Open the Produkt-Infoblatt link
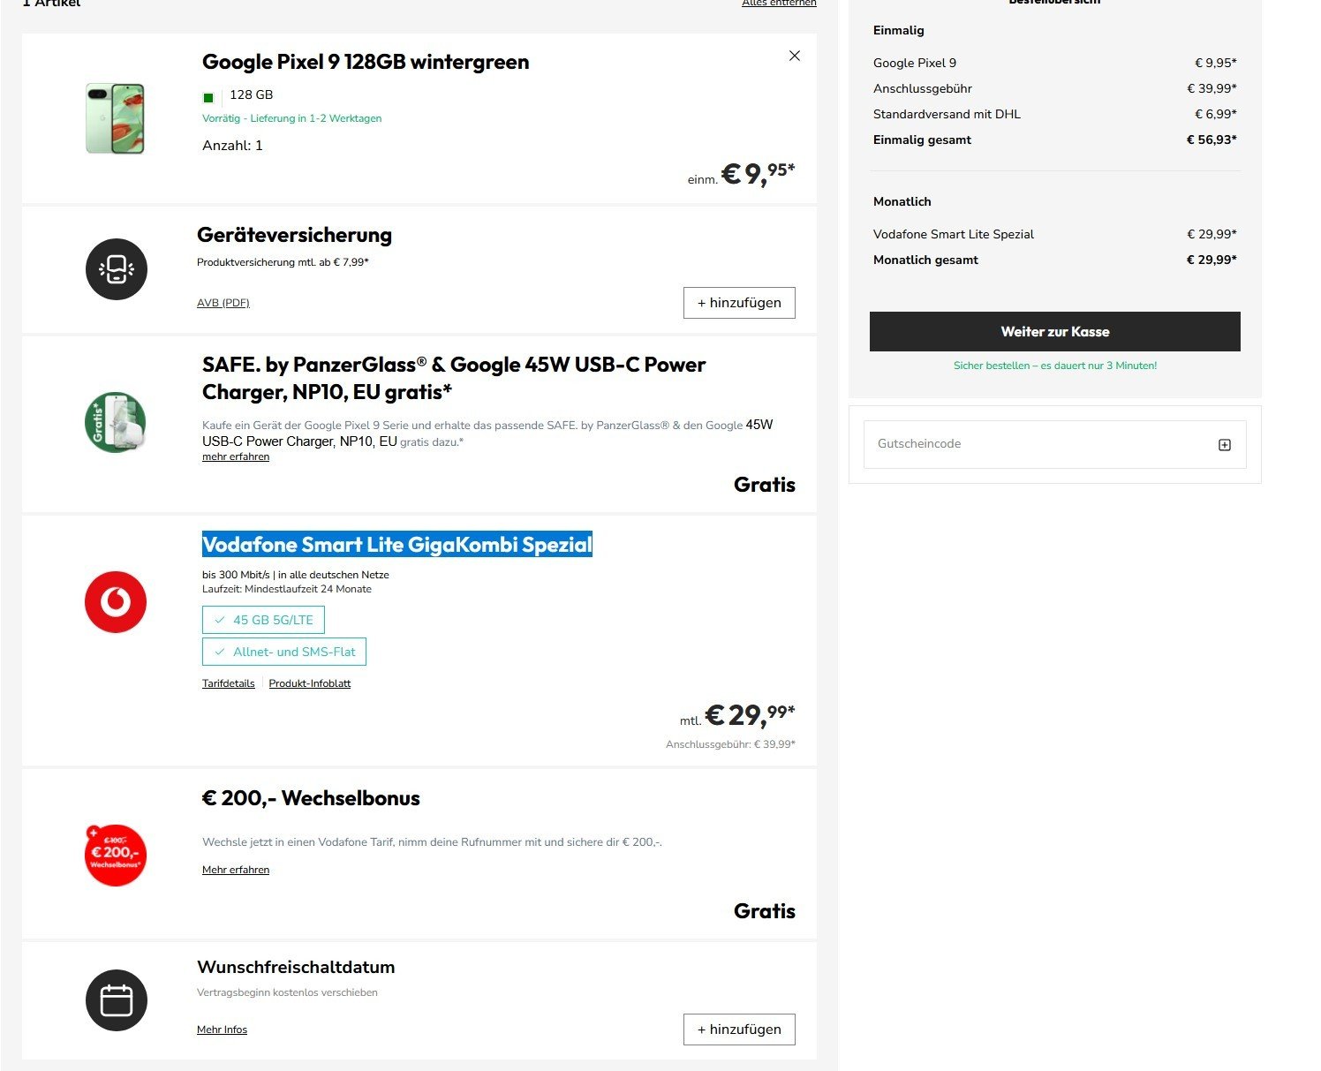 click(x=309, y=683)
